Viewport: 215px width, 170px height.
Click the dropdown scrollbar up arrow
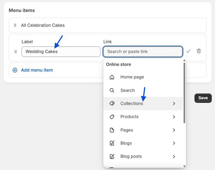pos(184,60)
